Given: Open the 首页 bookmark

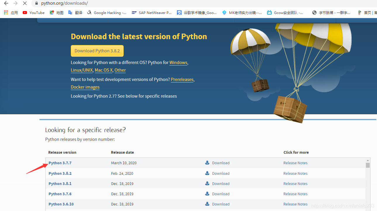Looking at the screenshot, I should (x=367, y=13).
